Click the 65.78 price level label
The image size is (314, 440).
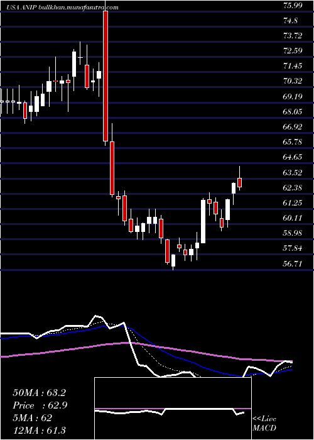[x=292, y=142]
